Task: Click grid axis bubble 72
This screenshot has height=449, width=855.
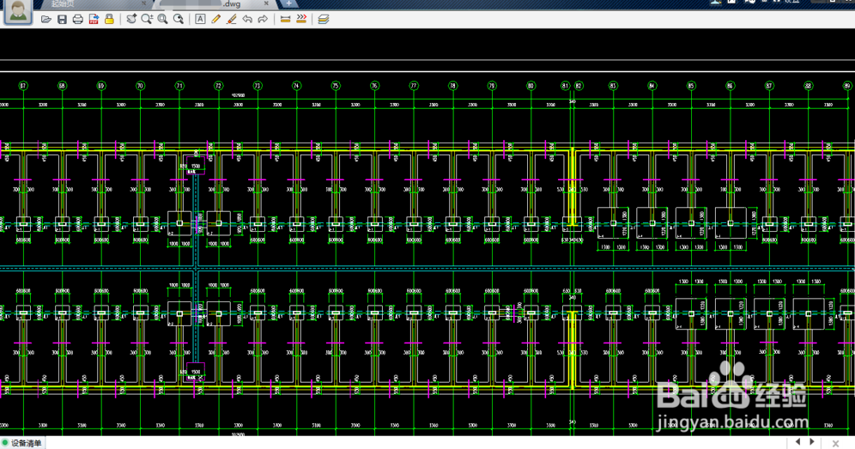Action: pos(219,86)
